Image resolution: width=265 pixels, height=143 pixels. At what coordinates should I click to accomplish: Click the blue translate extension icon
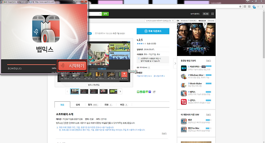pyautogui.click(x=254, y=7)
